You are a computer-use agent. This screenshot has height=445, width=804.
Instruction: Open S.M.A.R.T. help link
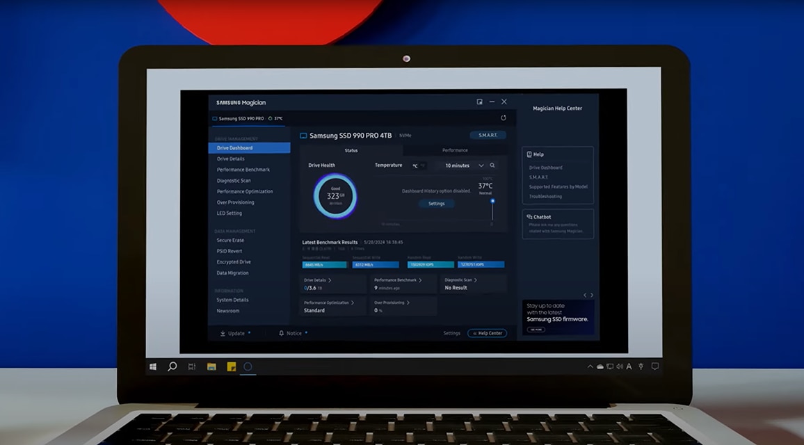tap(538, 177)
